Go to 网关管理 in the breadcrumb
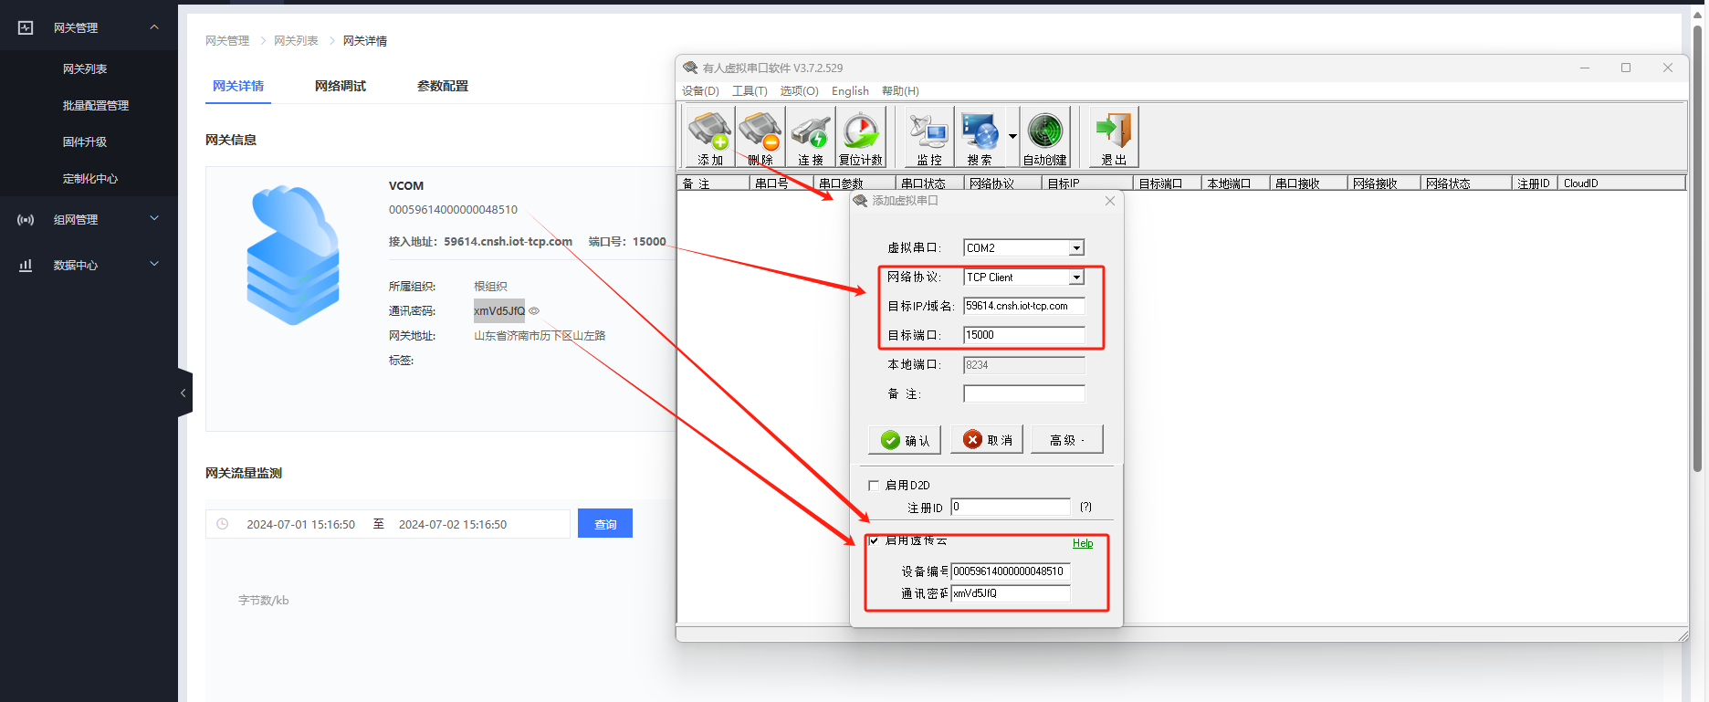Viewport: 1709px width, 702px height. [x=227, y=41]
